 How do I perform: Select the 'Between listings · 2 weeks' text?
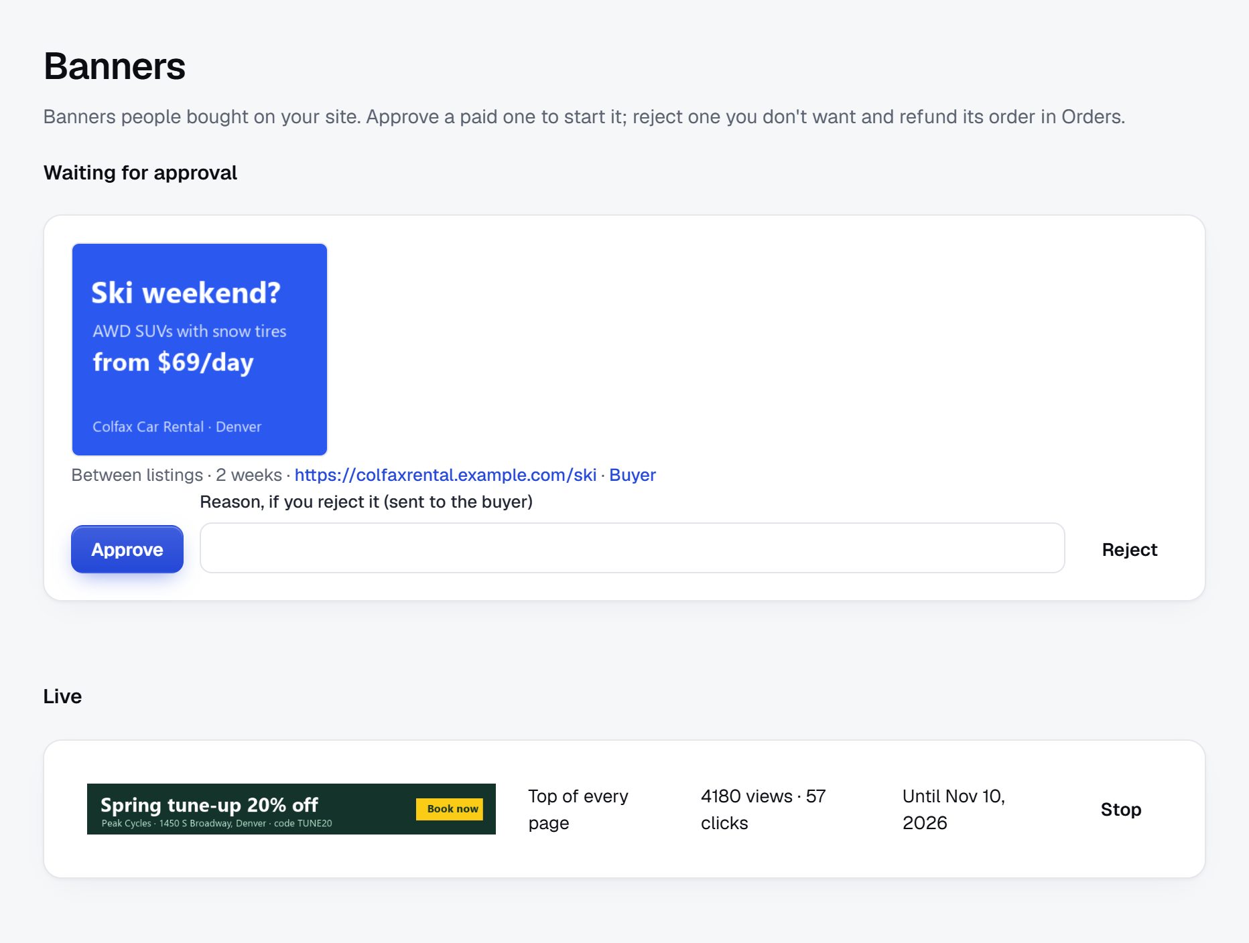(177, 475)
